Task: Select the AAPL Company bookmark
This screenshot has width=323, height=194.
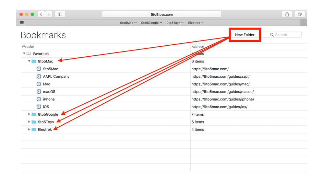Action: 56,76
